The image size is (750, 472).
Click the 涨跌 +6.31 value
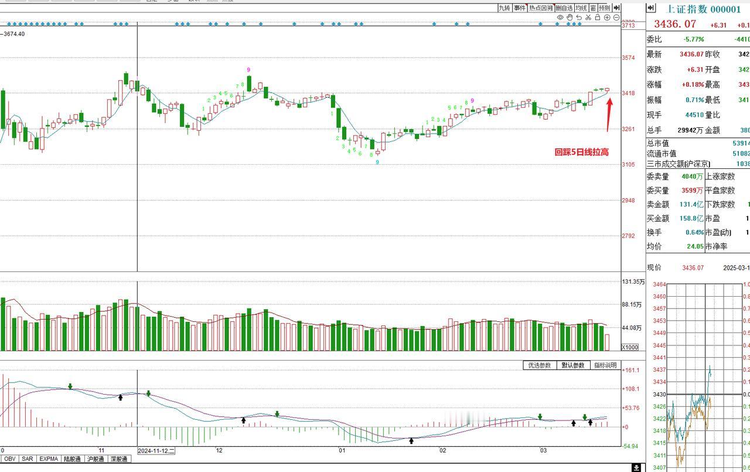tap(696, 70)
